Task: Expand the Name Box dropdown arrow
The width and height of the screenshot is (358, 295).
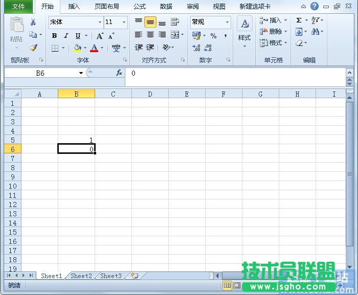Action: point(81,73)
